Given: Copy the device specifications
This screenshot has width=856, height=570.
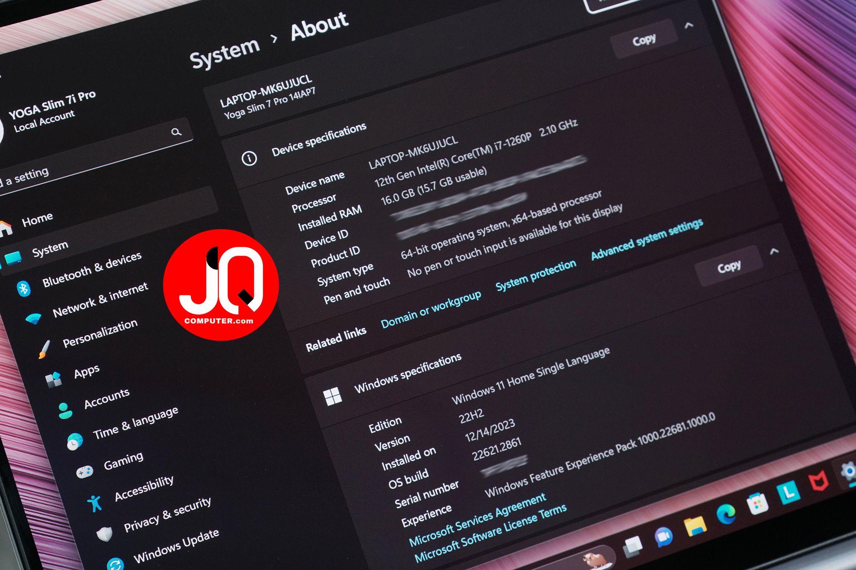Looking at the screenshot, I should [x=644, y=39].
